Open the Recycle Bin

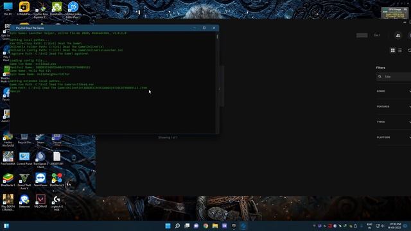click(24, 139)
